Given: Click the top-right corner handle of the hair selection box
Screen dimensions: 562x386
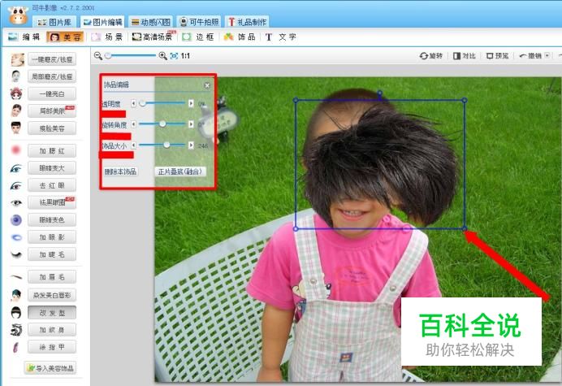Looking at the screenshot, I should coord(465,101).
